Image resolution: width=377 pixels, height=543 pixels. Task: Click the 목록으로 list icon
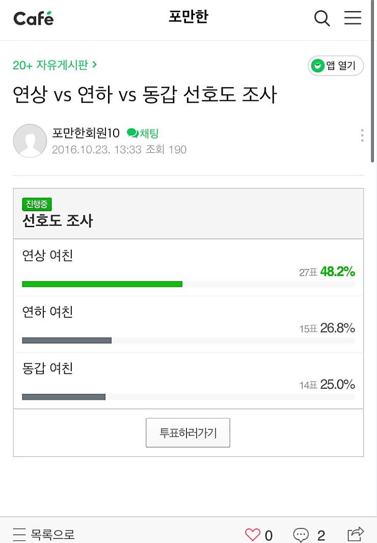[x=19, y=535]
